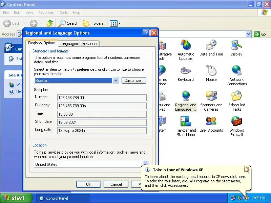Open the Windows Firewall icon

[236, 126]
